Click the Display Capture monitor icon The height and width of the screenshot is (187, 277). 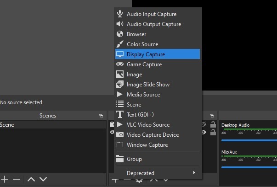click(120, 54)
